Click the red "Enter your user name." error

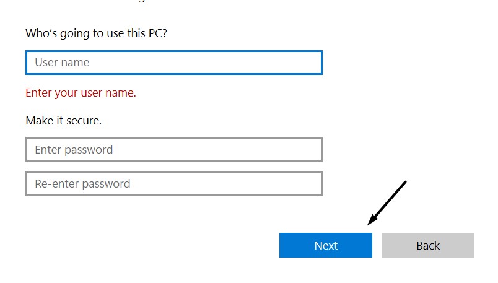81,93
